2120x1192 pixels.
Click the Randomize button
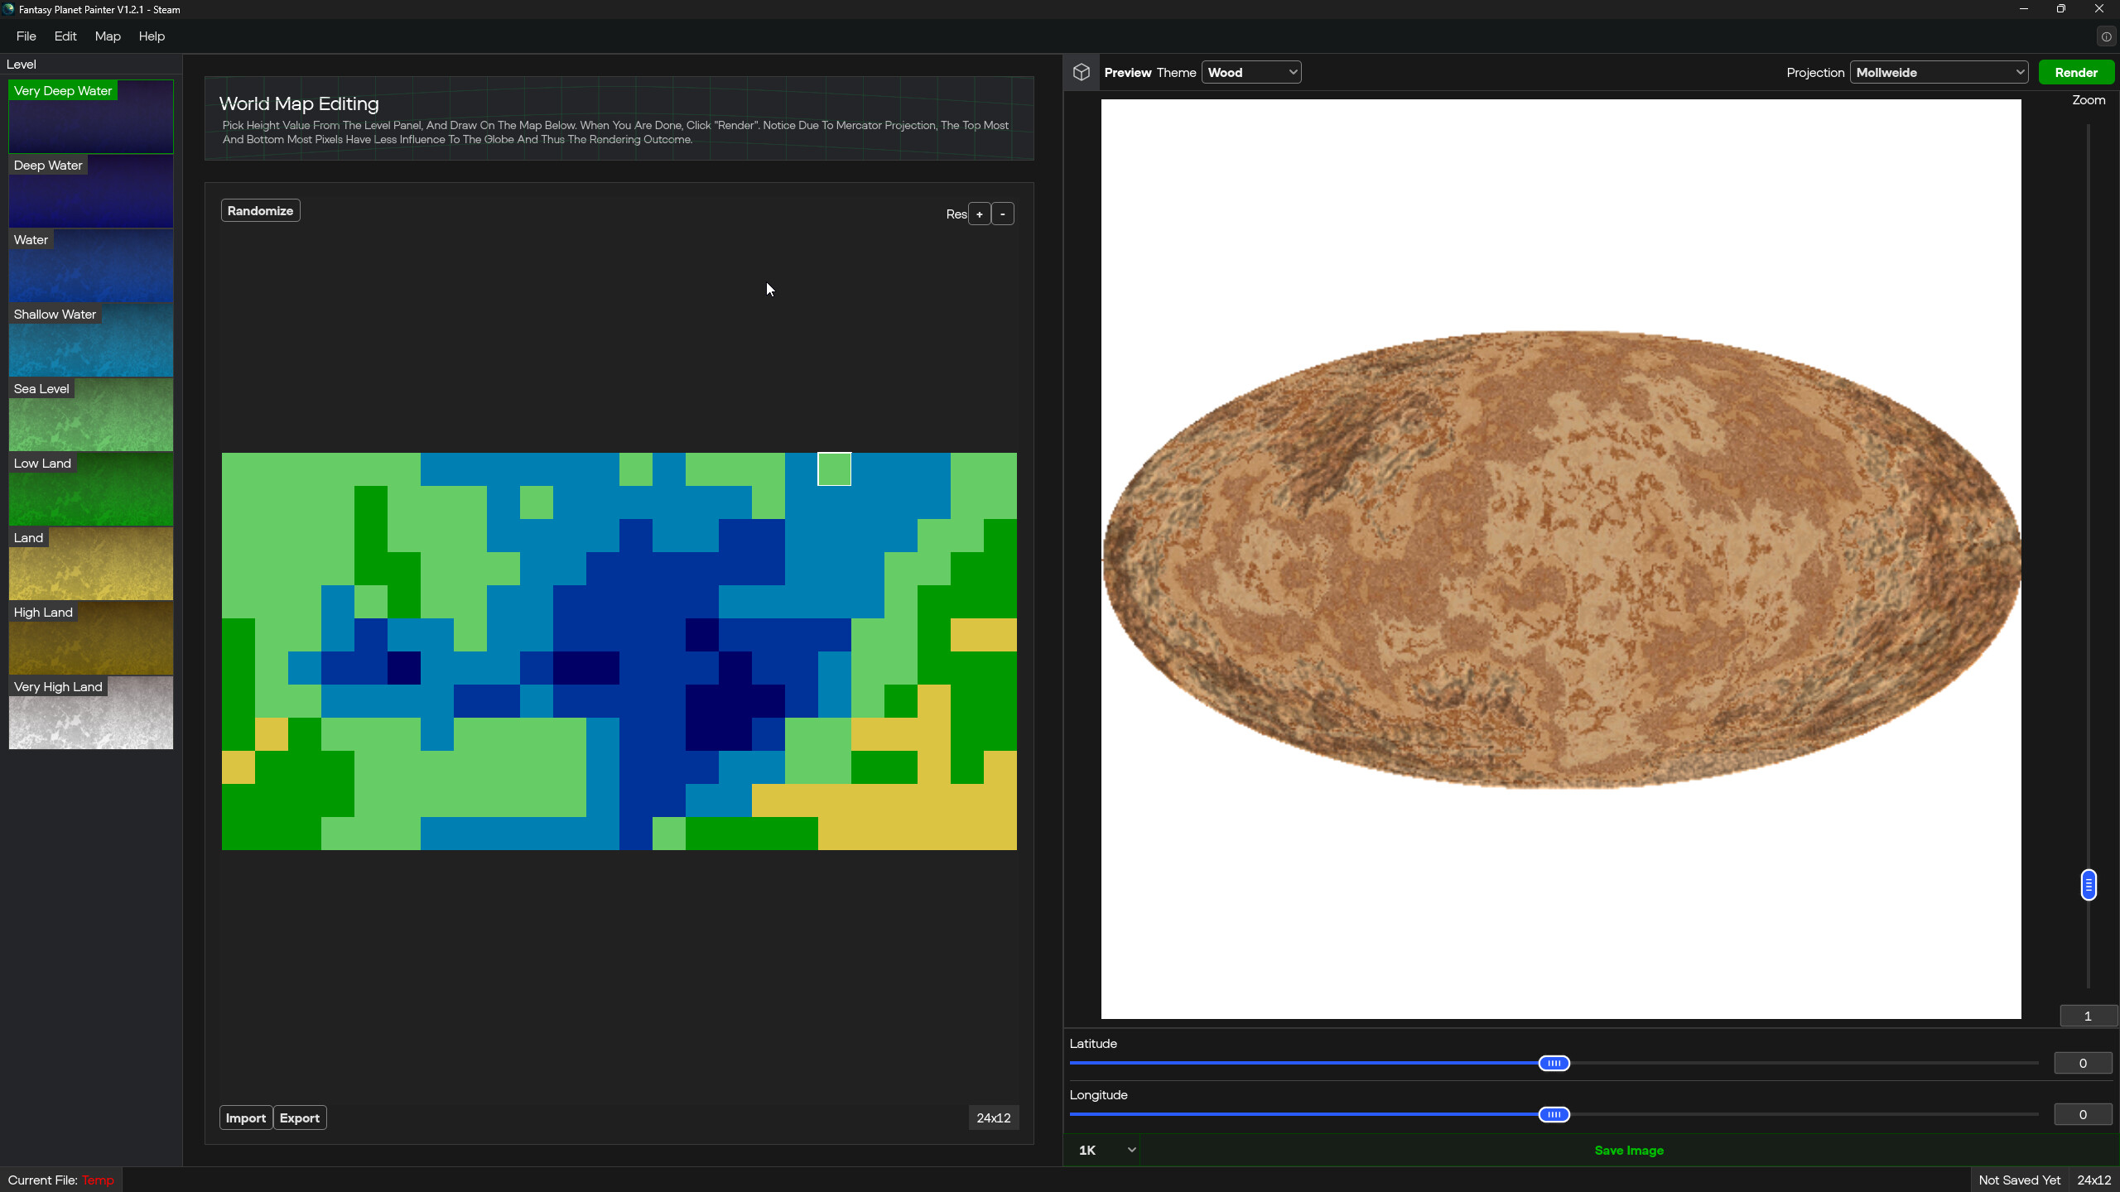260,210
